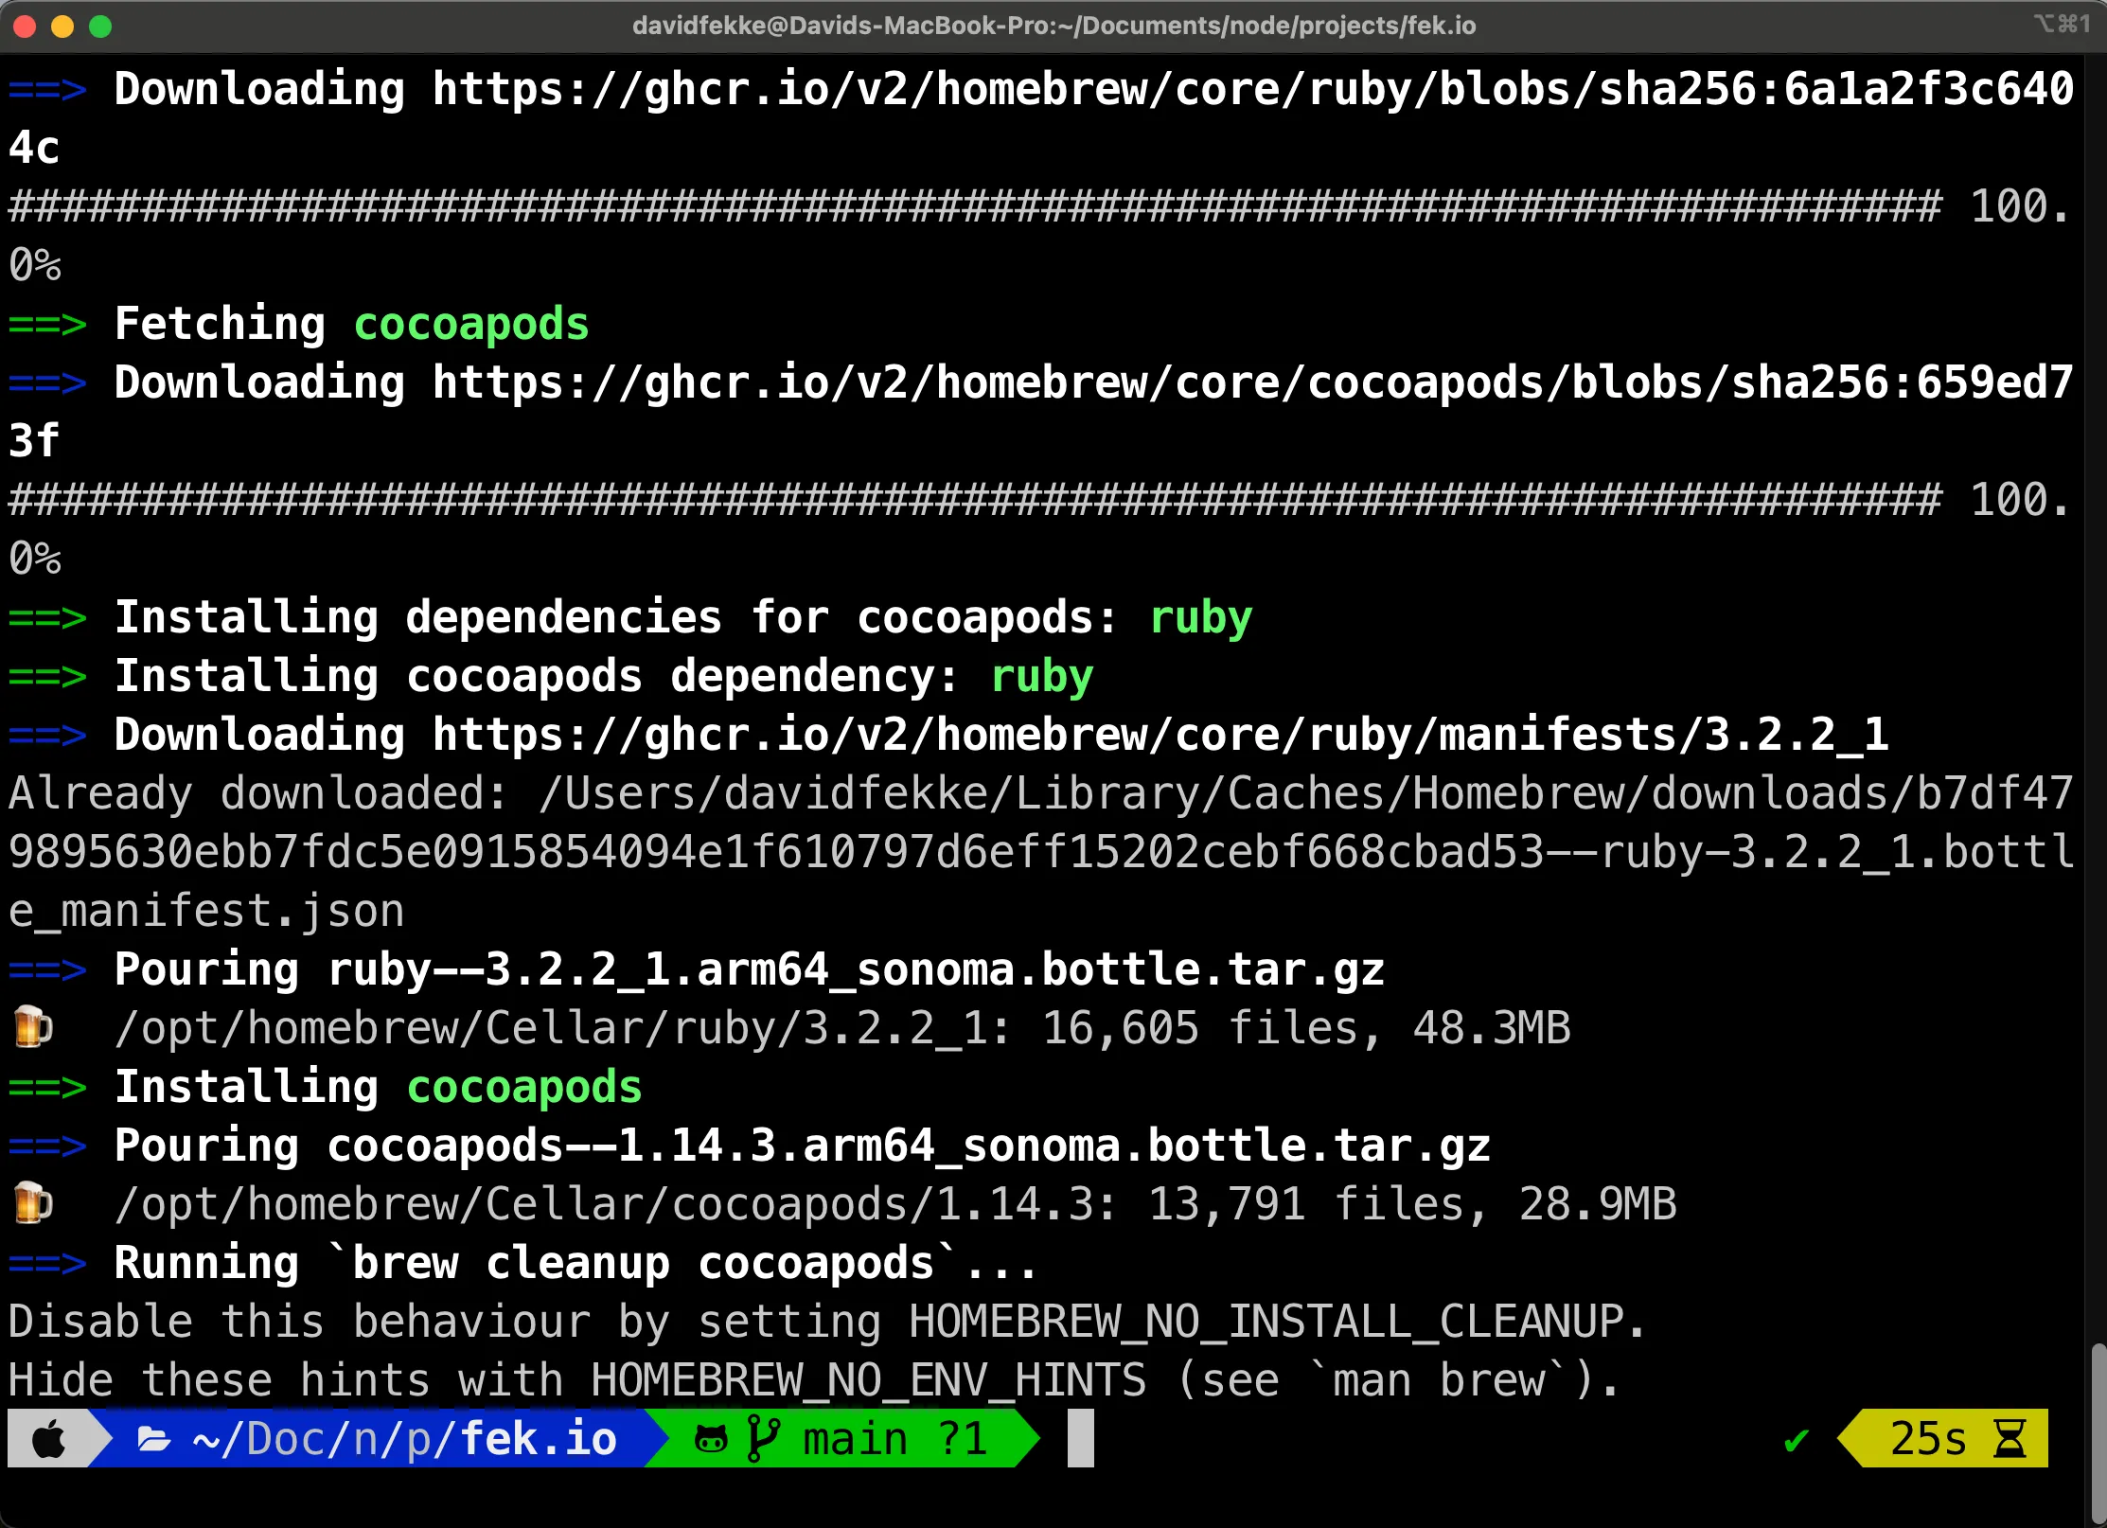Click the '3f' hash continuation text

(34, 442)
